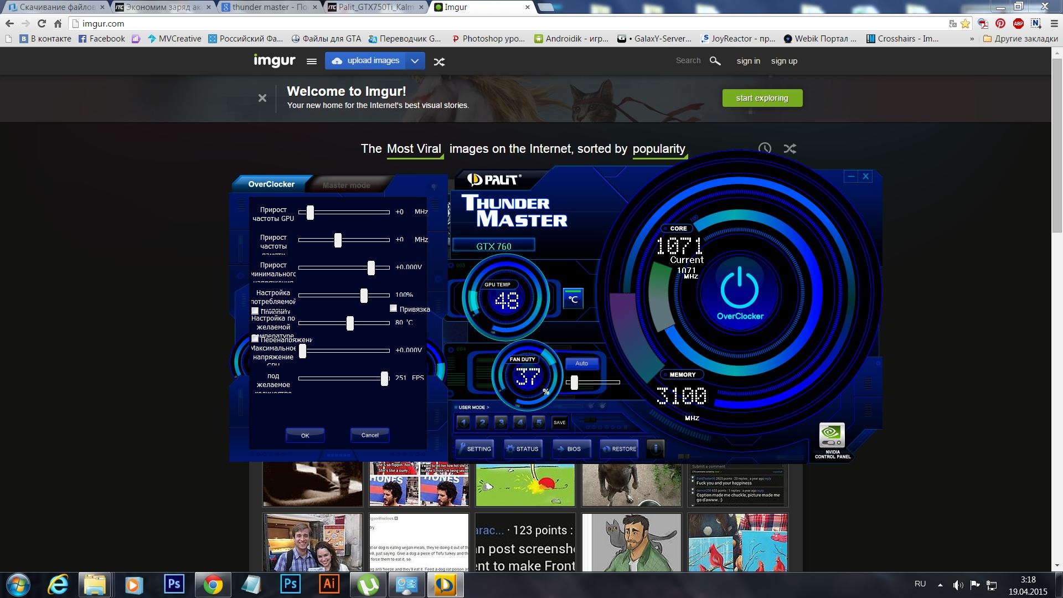The image size is (1063, 598).
Task: Open the Most Viral section dropdown
Action: pos(414,149)
